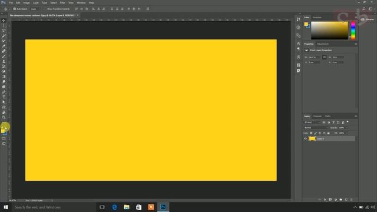This screenshot has height=212, width=377.
Task: Open Microsoft Edge from the taskbar
Action: click(x=114, y=207)
